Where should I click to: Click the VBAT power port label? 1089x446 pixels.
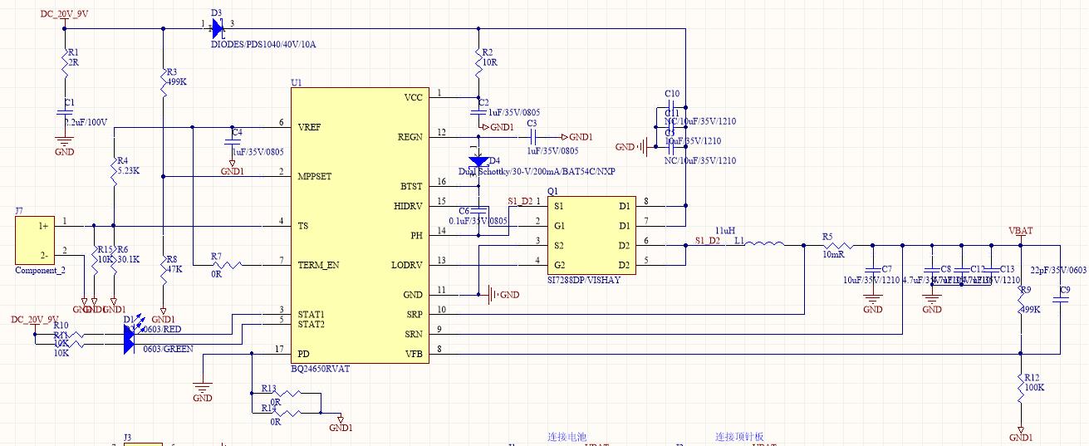point(1020,231)
